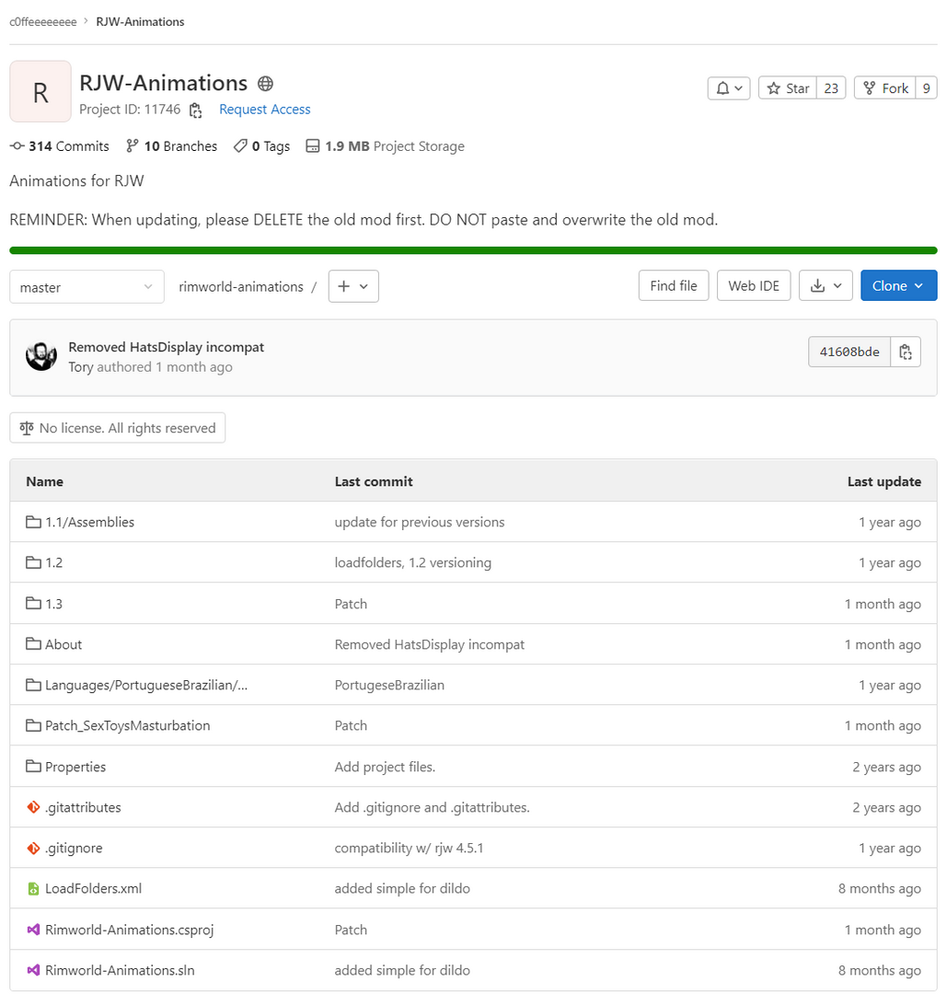
Task: Open the .gitattributes file
Action: pyautogui.click(x=83, y=808)
